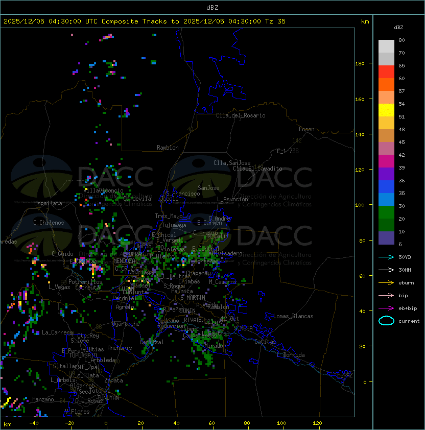
Task: Click the 'La_Carrera' map label
Action: 57,332
